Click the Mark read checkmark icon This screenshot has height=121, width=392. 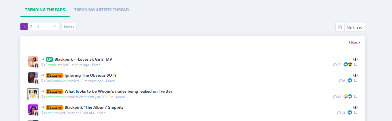pyautogui.click(x=340, y=27)
